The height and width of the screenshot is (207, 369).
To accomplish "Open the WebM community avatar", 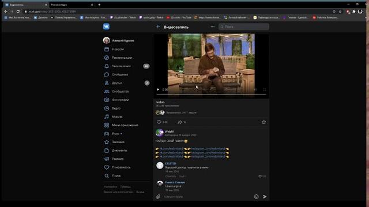I will (160, 133).
